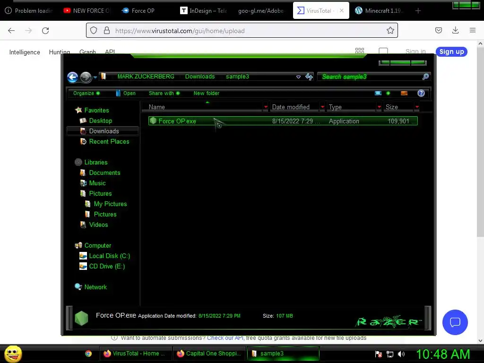Click the search magnifier icon

tap(426, 77)
